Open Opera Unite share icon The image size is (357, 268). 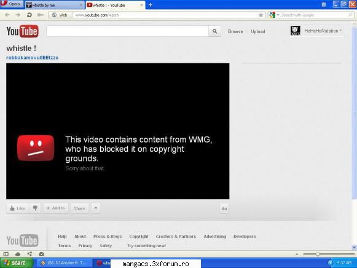pos(29,254)
